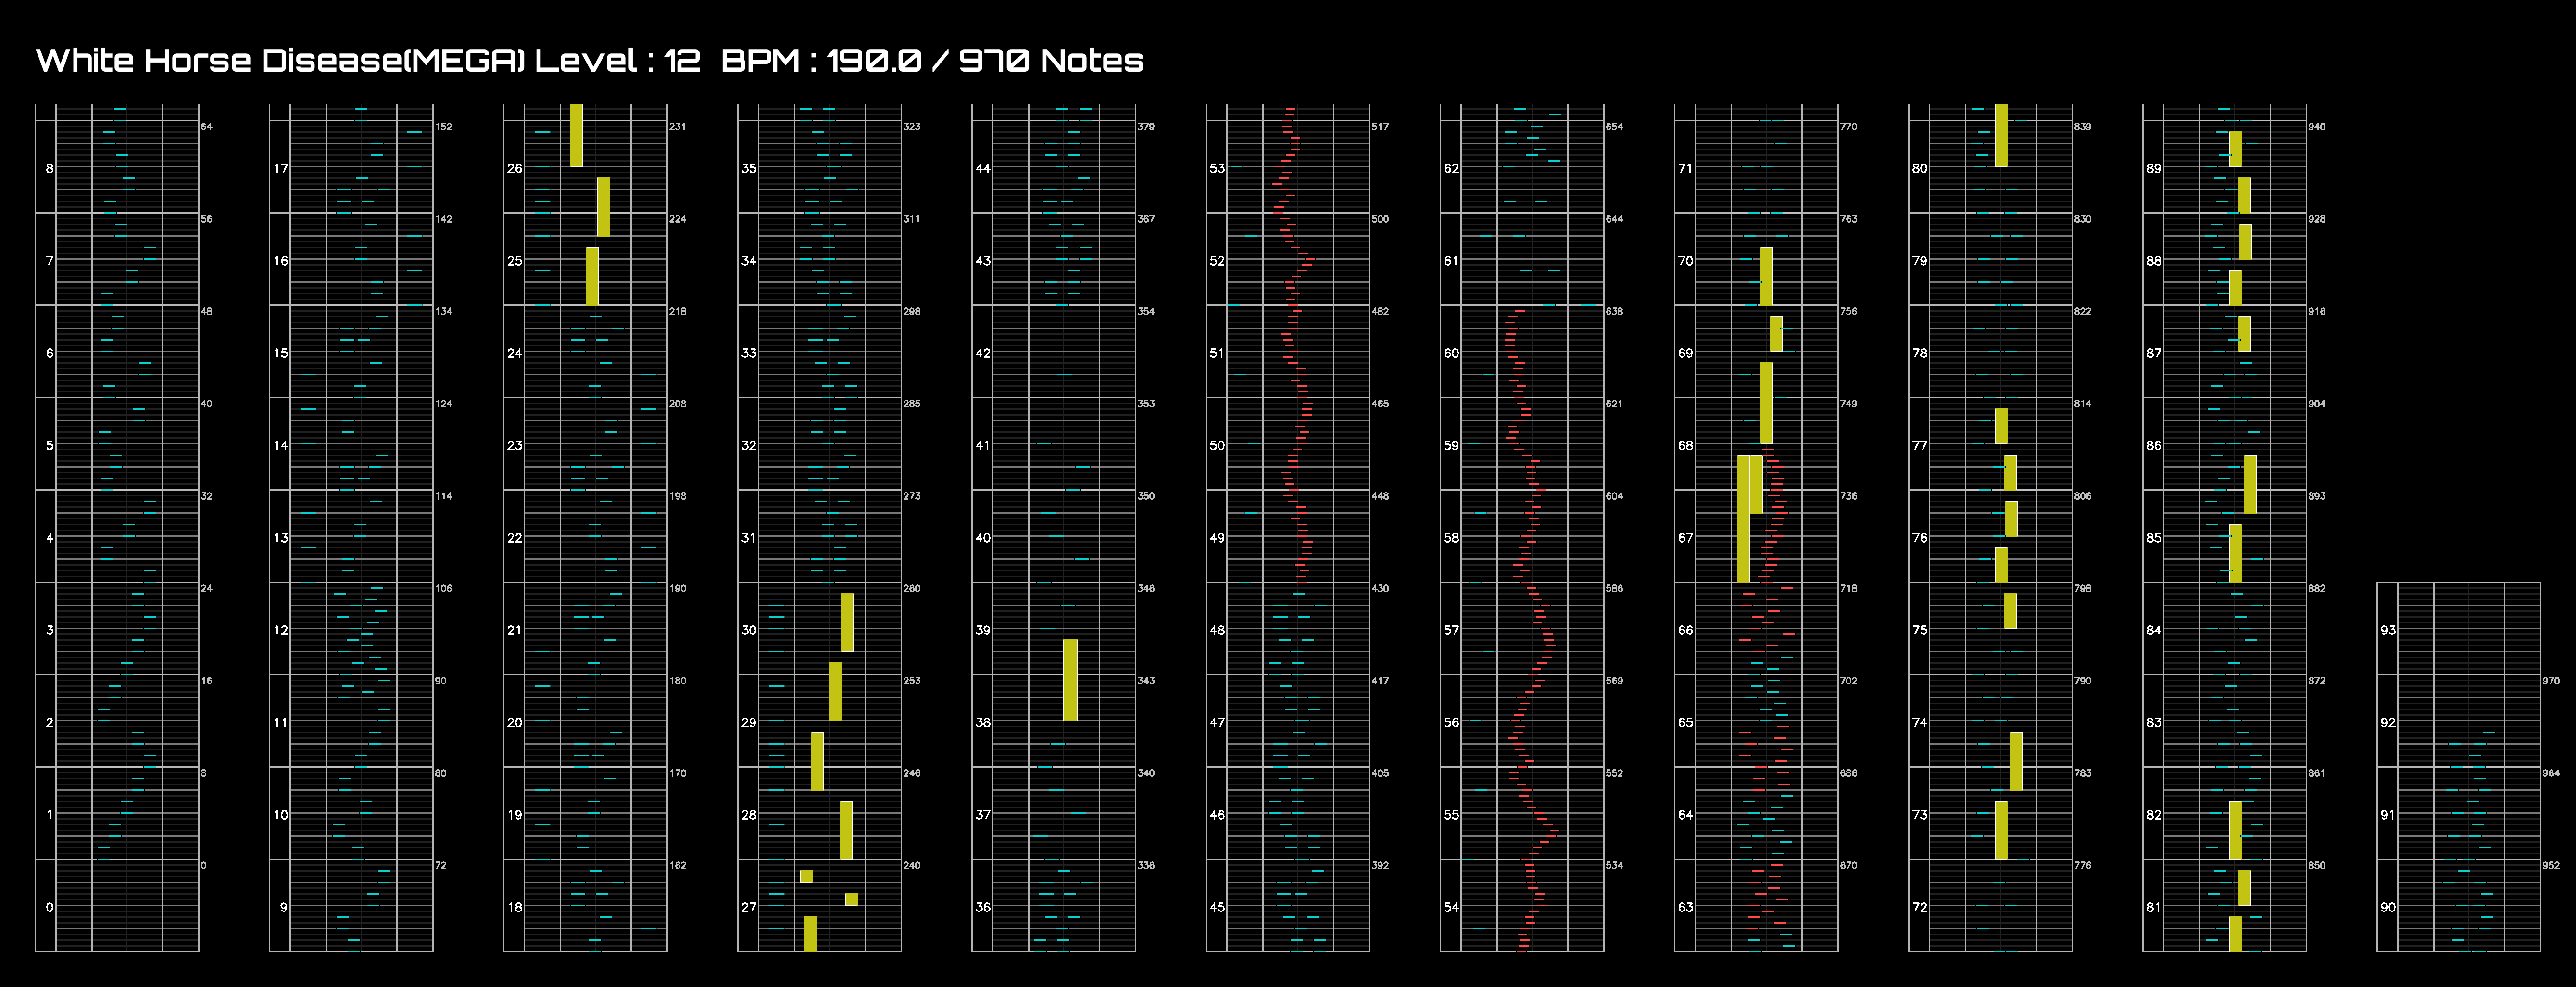2576x987 pixels.
Task: Click the "Level : 12" text in the header
Action: pyautogui.click(x=617, y=60)
